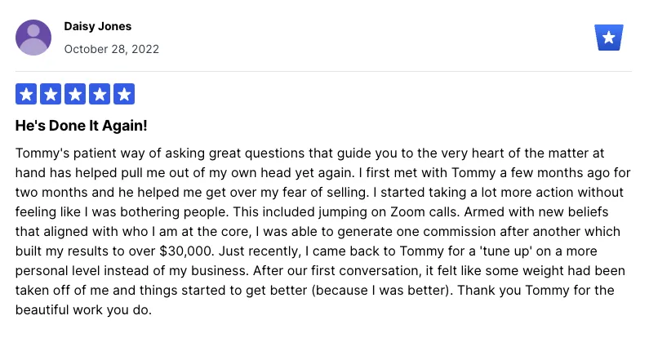Open the reviewer name Daisy Jones
Screen dimensions: 649x338
98,27
